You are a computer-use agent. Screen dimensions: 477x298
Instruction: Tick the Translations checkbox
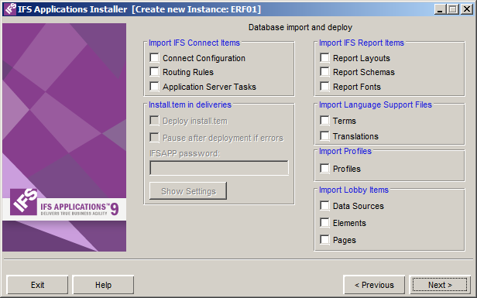click(325, 136)
